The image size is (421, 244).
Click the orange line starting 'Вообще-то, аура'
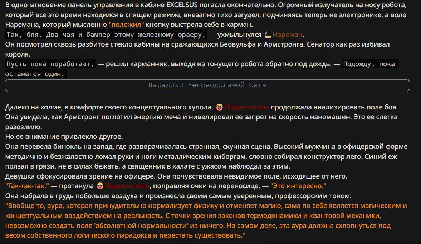[206, 220]
